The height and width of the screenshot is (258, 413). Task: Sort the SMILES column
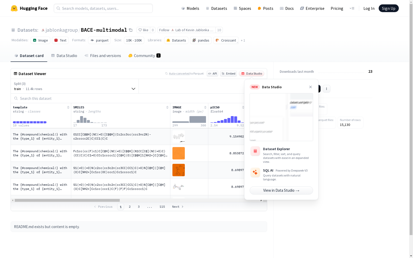(167, 107)
